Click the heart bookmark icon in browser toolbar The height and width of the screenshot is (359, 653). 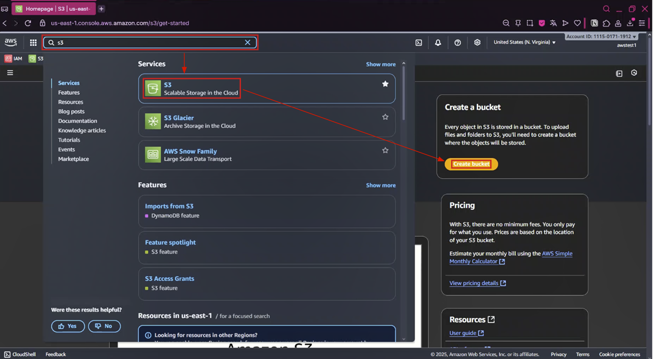pos(577,23)
